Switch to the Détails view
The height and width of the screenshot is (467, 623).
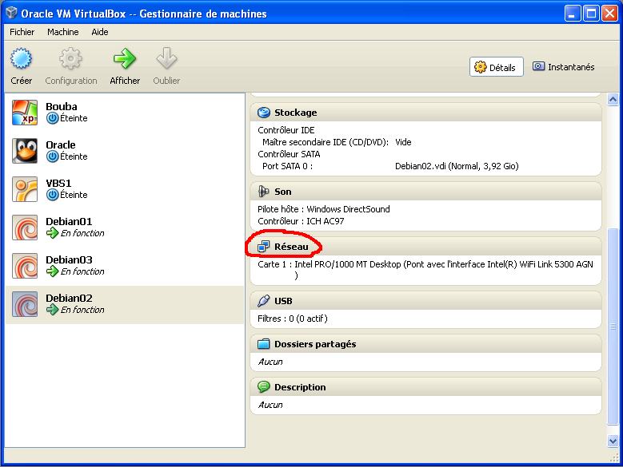click(x=497, y=67)
